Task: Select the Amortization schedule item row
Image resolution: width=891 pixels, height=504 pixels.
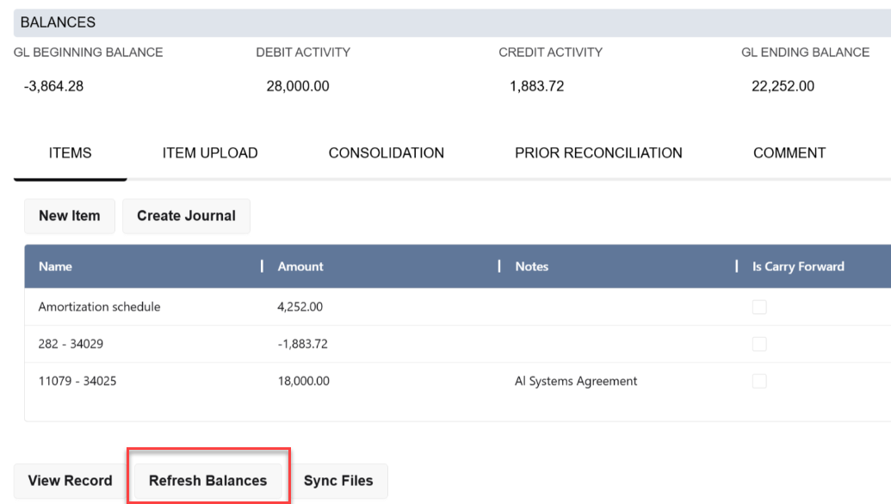Action: coord(99,307)
